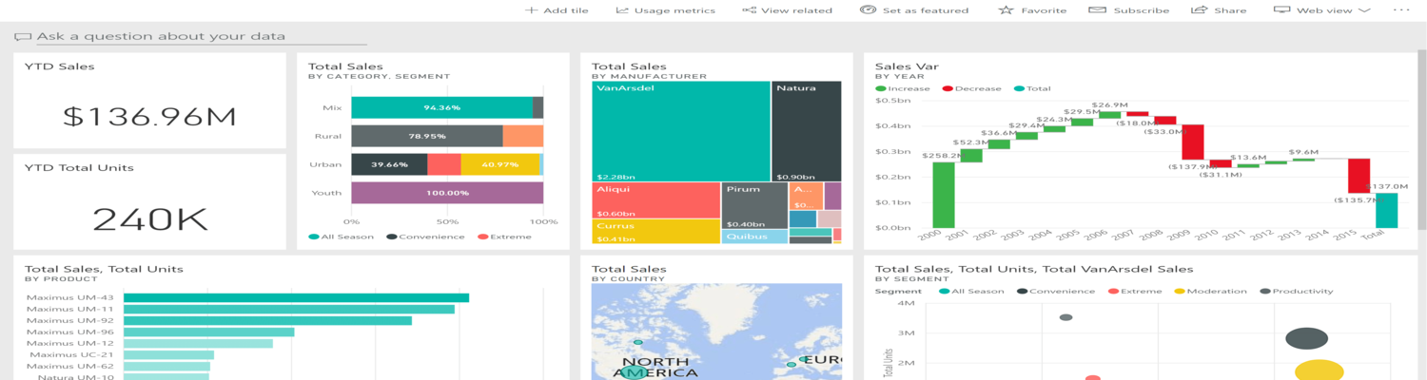Viewport: 1427px width, 380px height.
Task: Click the Natura block in treemap
Action: coord(806,131)
